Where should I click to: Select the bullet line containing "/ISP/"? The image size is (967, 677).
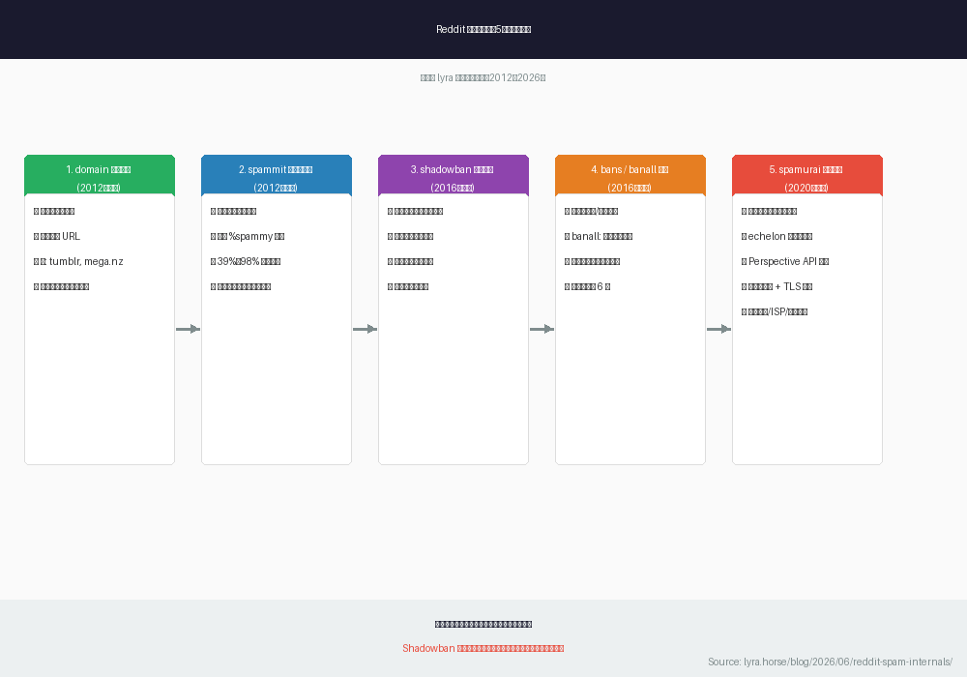click(x=775, y=312)
